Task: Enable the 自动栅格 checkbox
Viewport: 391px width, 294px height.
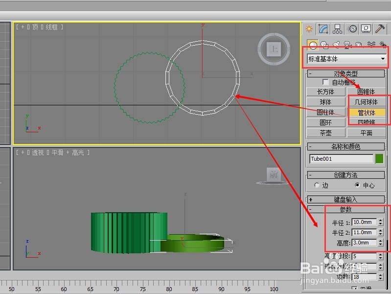Action: (325, 82)
